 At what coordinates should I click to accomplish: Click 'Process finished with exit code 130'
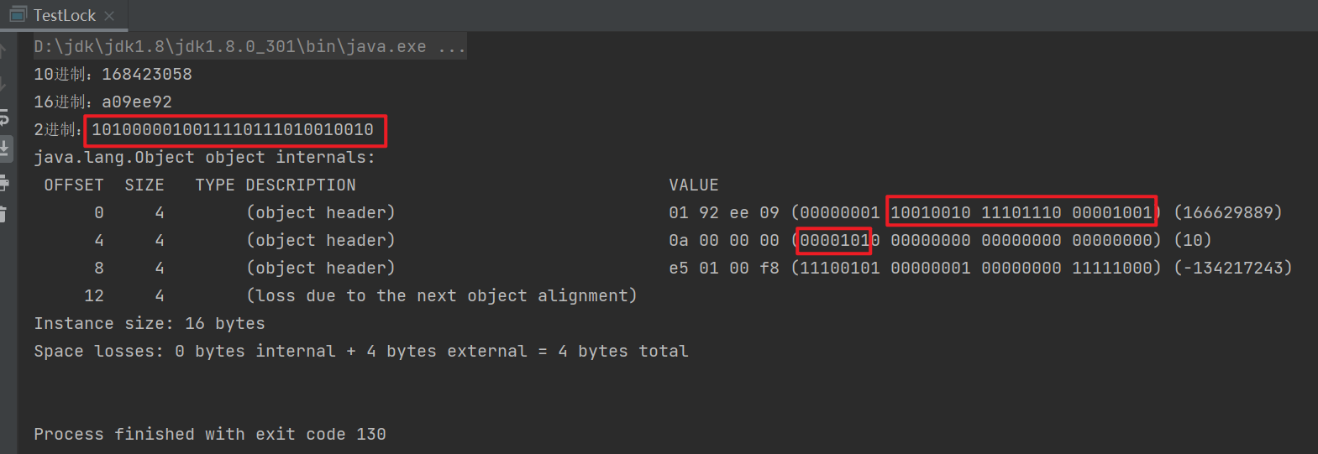pos(209,434)
